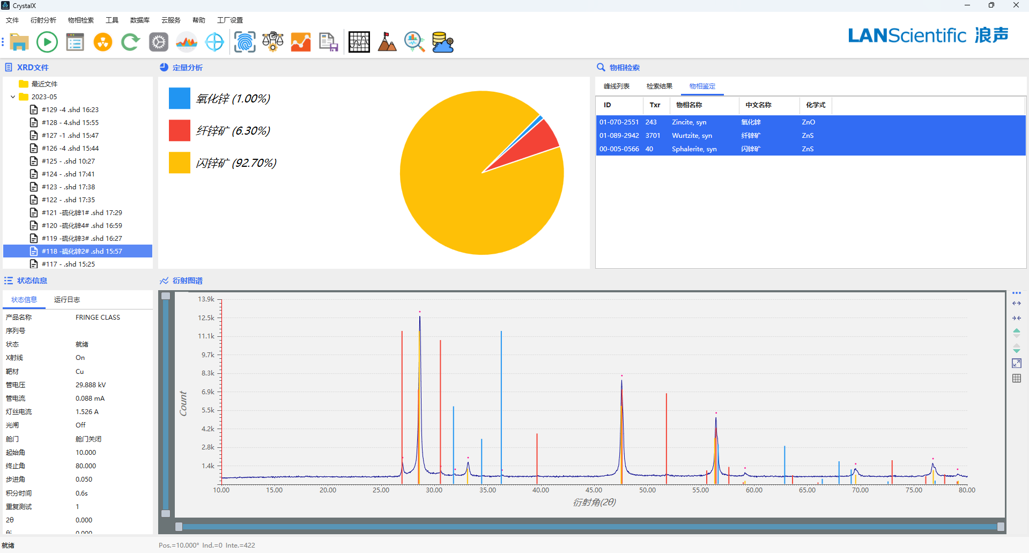Click the orange radiation icon
The width and height of the screenshot is (1029, 553).
pyautogui.click(x=103, y=42)
